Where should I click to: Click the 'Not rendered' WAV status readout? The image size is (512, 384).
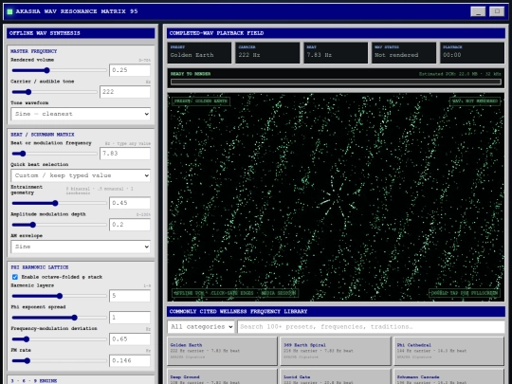(404, 52)
